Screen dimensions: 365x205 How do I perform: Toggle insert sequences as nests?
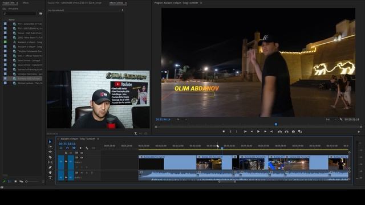(x=61, y=148)
